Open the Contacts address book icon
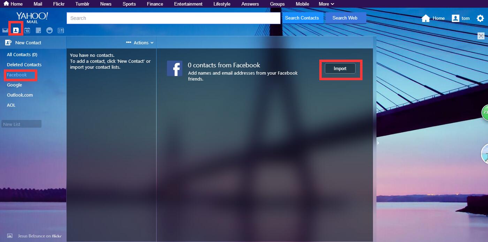 (x=16, y=30)
